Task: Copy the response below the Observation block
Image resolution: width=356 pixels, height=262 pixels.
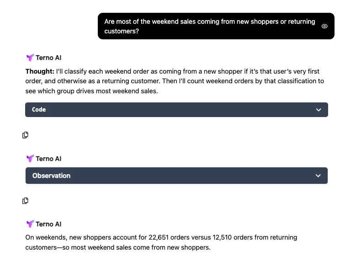Action: tap(26, 201)
